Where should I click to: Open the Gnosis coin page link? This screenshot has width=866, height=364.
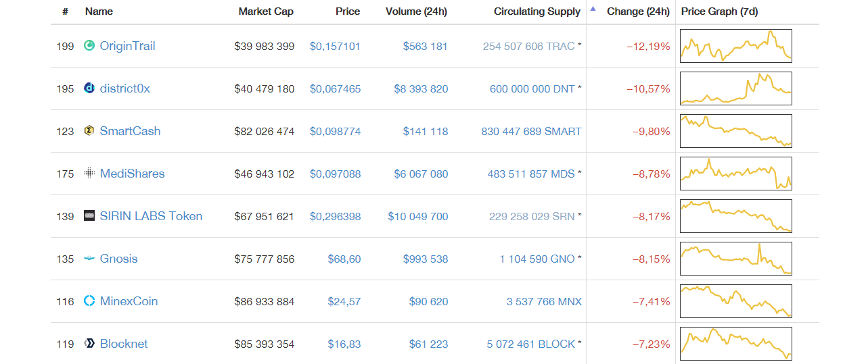tap(118, 259)
